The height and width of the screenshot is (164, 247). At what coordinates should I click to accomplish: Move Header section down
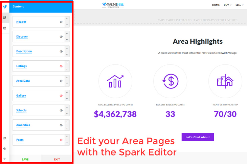pos(67,25)
